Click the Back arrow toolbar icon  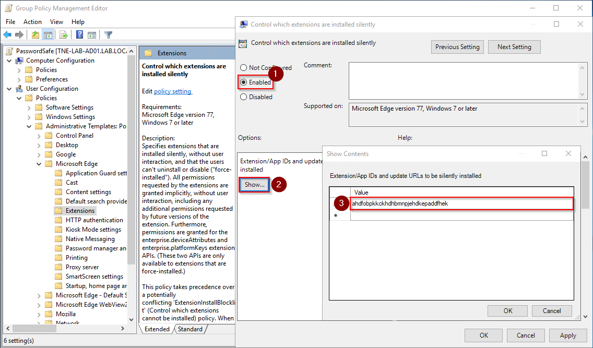point(7,35)
